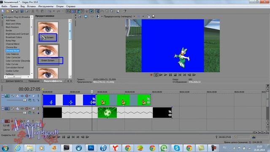Create a new project from the toolbar

point(3,11)
